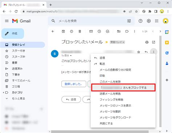The image size is (172, 133).
Task: Open the Google apps grid
Action: (157, 21)
